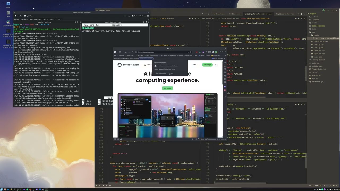Add a new editor tab with the plus icon
The width and height of the screenshot is (340, 191).
point(298,14)
